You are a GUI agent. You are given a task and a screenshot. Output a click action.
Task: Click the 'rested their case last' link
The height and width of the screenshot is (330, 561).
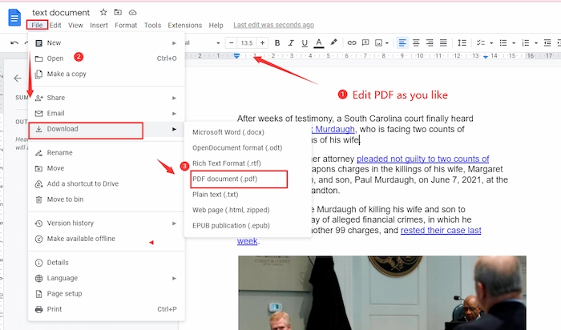[x=441, y=230]
